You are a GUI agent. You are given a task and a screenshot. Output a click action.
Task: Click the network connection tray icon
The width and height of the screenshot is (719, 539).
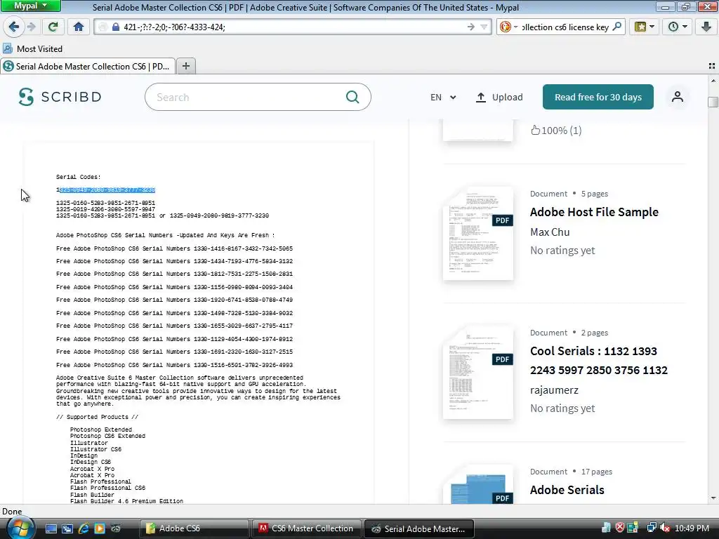coord(651,528)
